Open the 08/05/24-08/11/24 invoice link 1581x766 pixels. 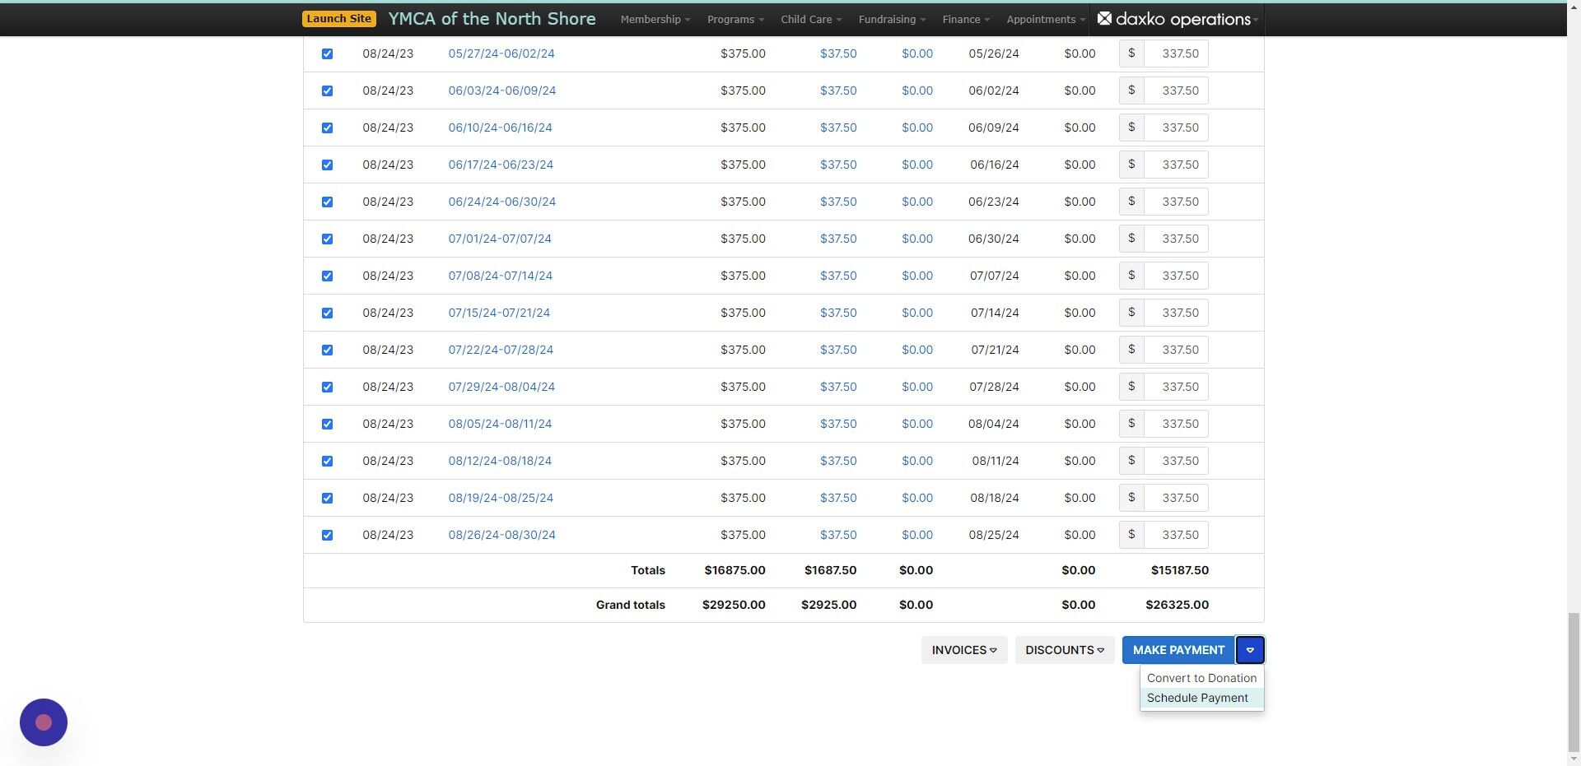point(500,424)
